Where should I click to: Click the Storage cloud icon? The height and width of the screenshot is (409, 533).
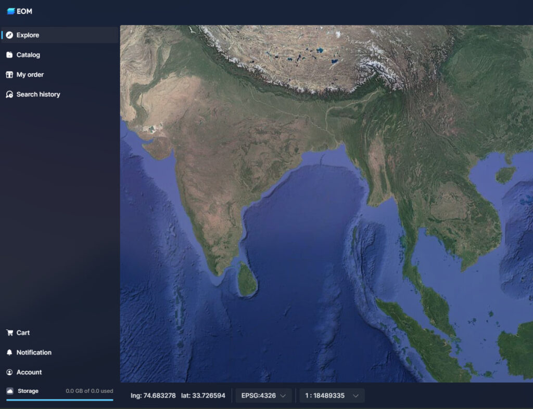pyautogui.click(x=10, y=391)
